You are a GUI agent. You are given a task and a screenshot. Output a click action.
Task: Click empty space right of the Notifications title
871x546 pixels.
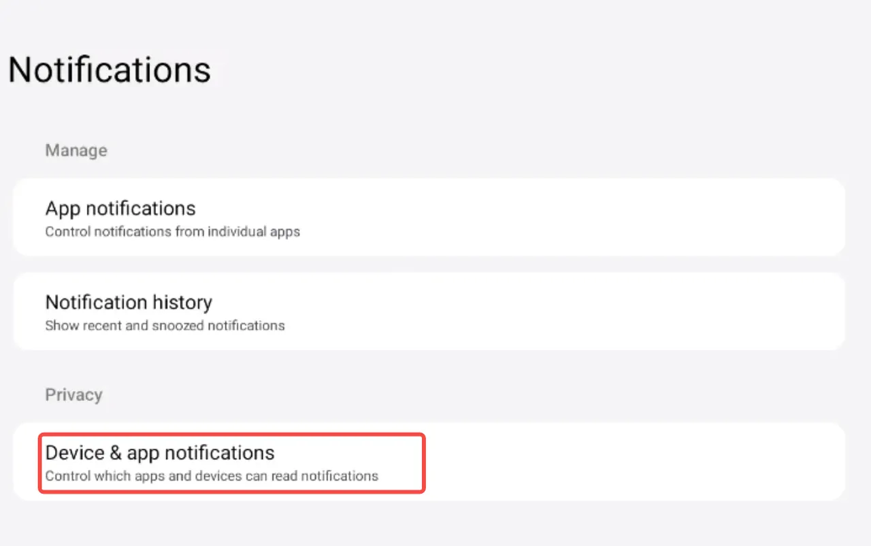(x=544, y=69)
